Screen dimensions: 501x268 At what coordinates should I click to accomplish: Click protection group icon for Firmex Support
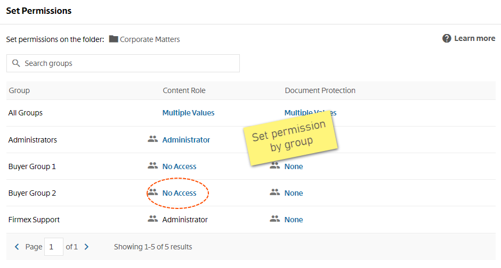tap(275, 219)
